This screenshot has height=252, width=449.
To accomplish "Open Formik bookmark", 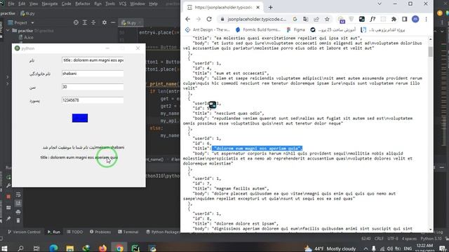I will coord(257,29).
